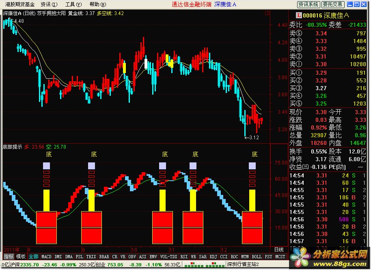Click the 日线 period label
This screenshot has height=270, width=371.
coord(279,250)
